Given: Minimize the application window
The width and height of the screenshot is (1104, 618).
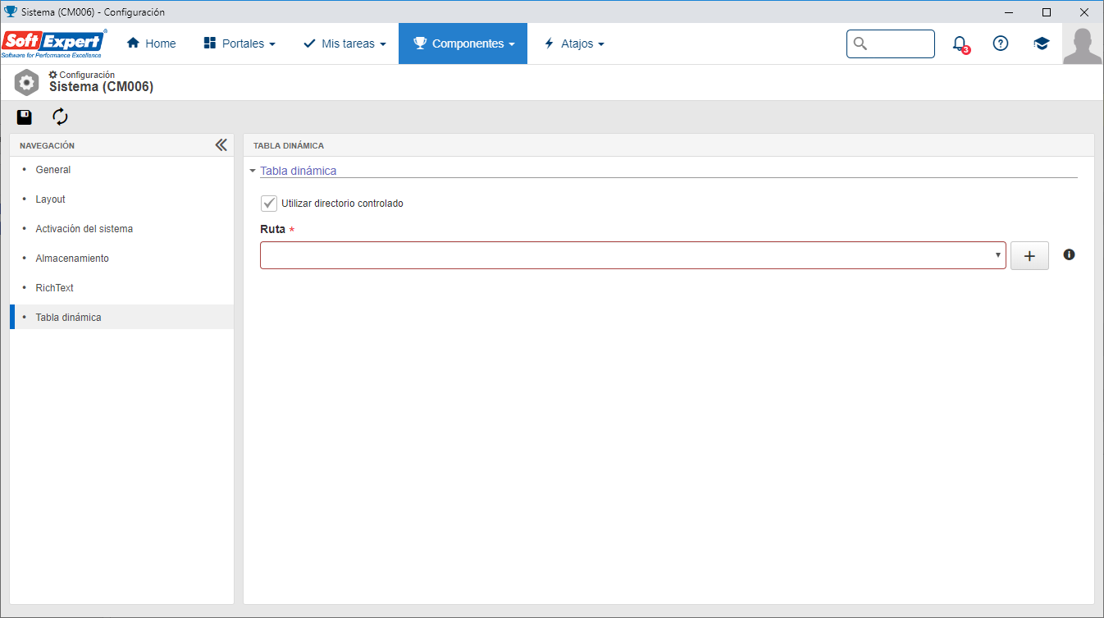Looking at the screenshot, I should click(1009, 11).
